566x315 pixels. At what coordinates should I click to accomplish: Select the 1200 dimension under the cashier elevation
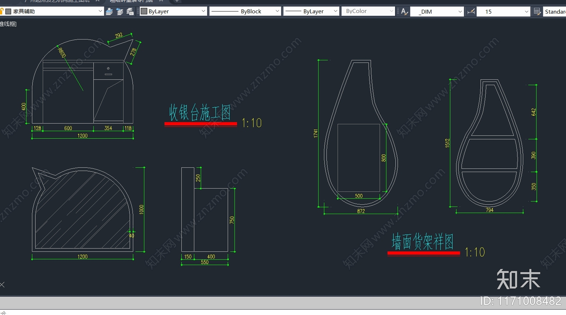pos(82,136)
